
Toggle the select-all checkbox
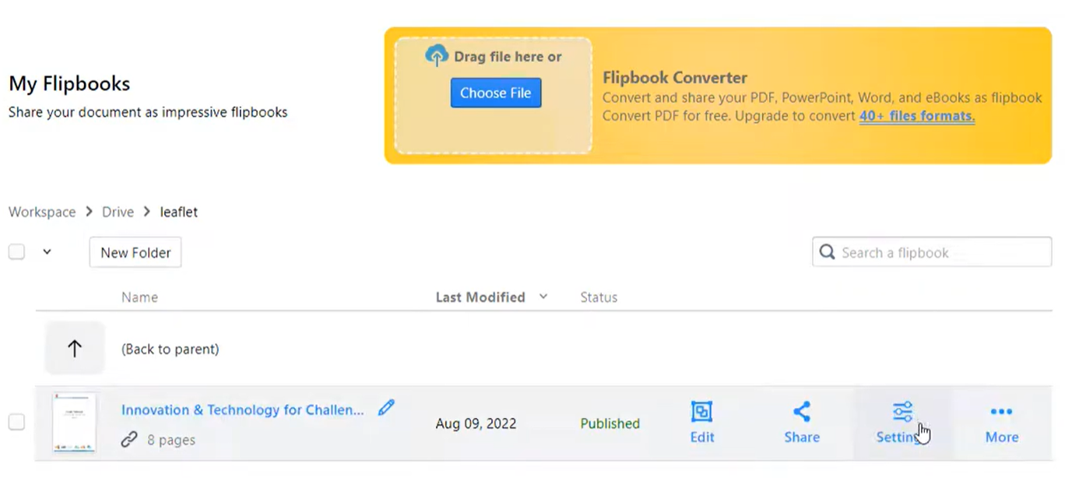[16, 252]
